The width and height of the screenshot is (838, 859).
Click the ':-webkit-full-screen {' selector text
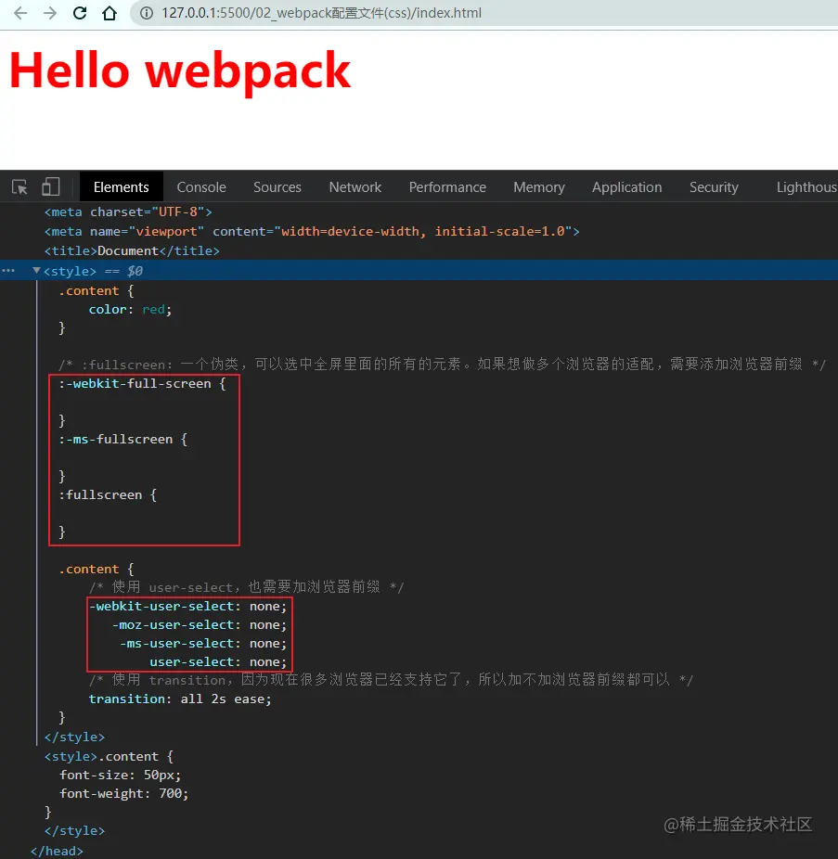click(x=143, y=383)
